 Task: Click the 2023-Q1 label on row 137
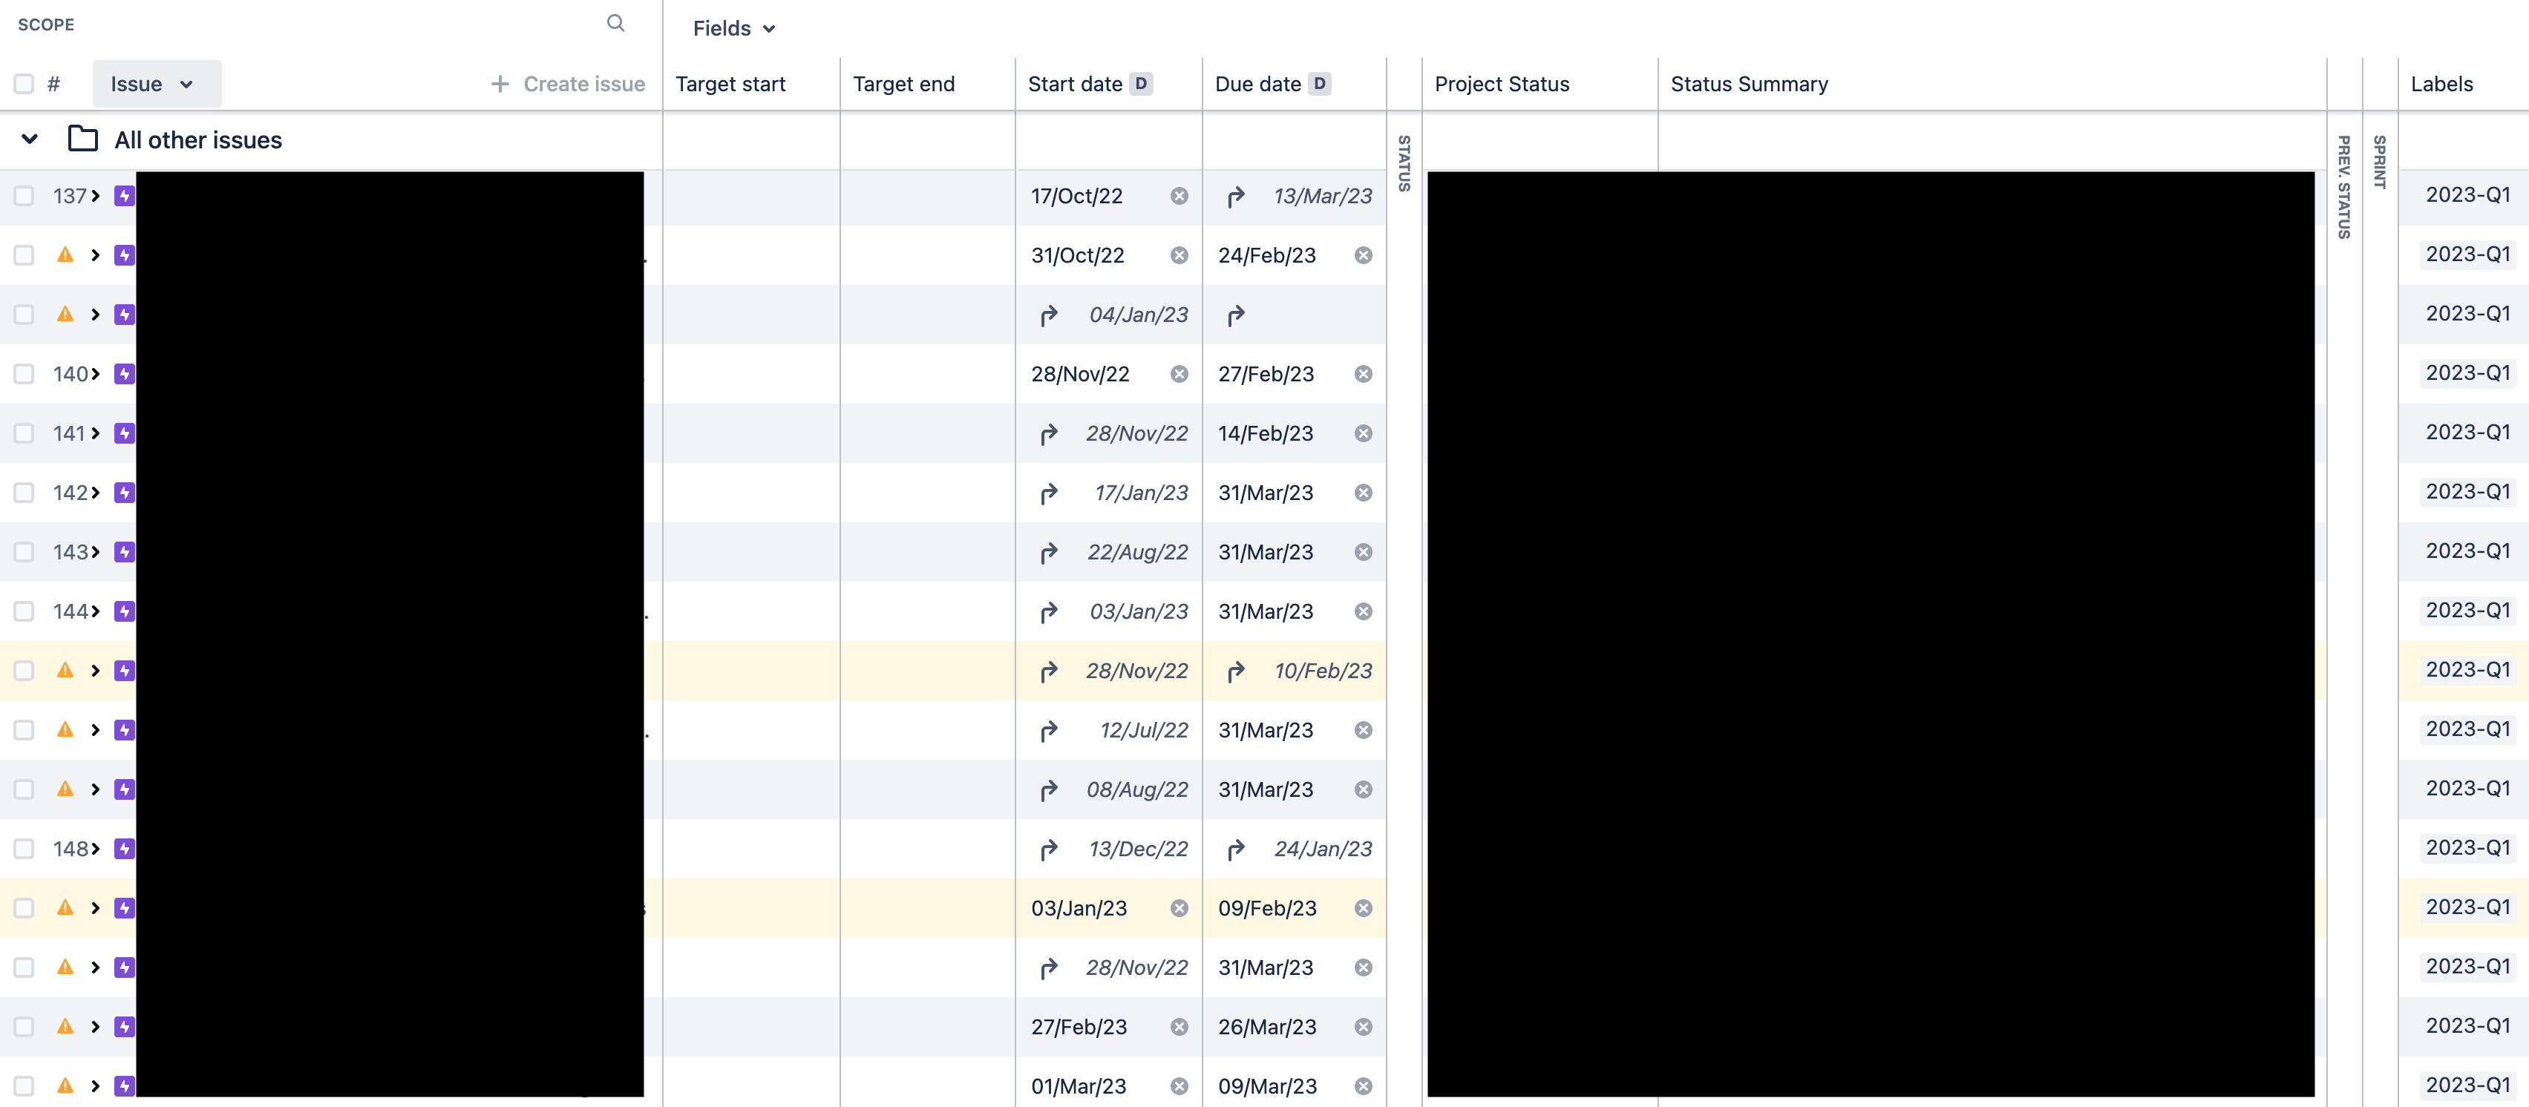coord(2467,195)
